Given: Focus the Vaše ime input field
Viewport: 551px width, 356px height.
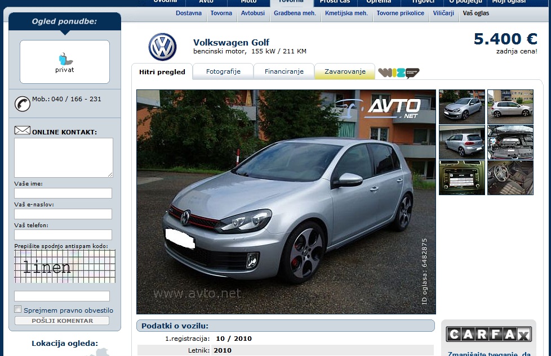Looking at the screenshot, I should click(x=63, y=193).
